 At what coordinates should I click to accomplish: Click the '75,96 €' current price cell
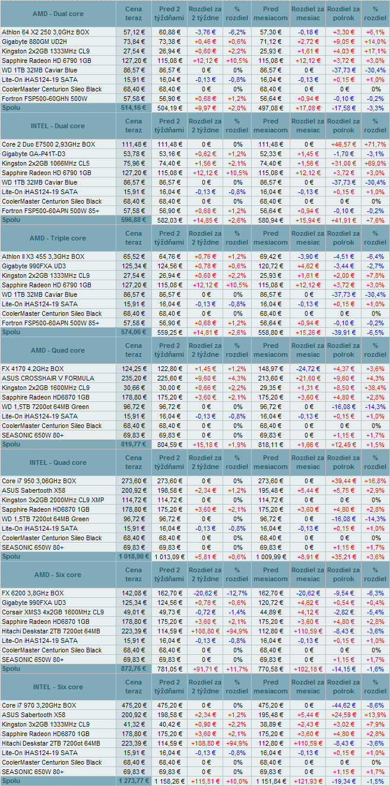tap(134, 163)
